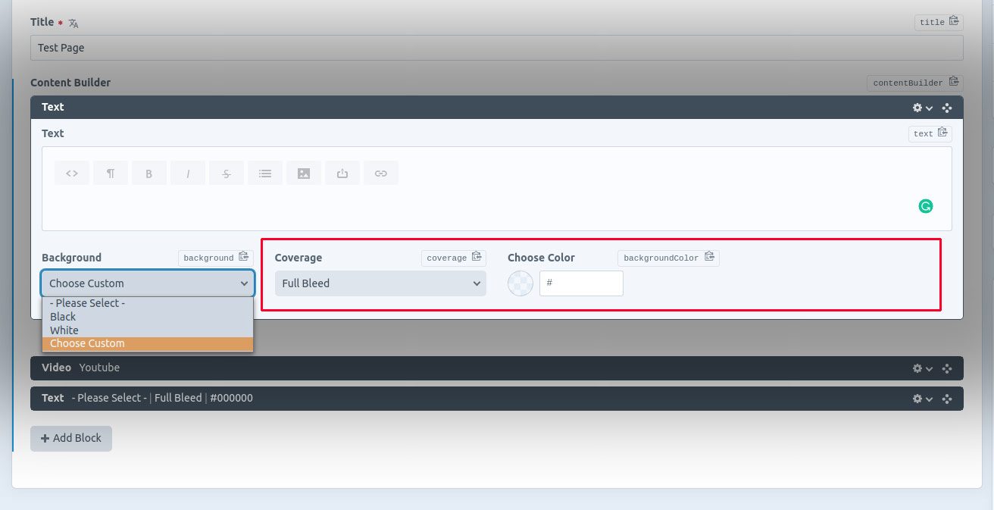Select White from the Background options
994x510 pixels.
click(x=64, y=330)
